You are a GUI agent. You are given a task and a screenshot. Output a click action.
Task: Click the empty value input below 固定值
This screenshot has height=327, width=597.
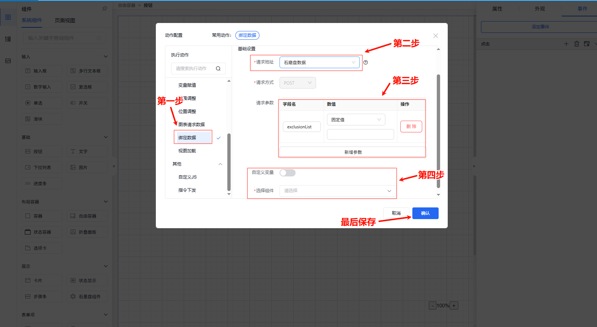(x=361, y=134)
